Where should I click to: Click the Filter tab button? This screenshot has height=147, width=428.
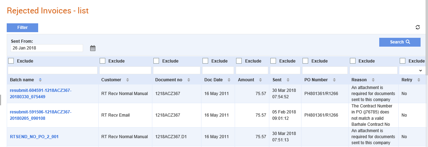(22, 28)
